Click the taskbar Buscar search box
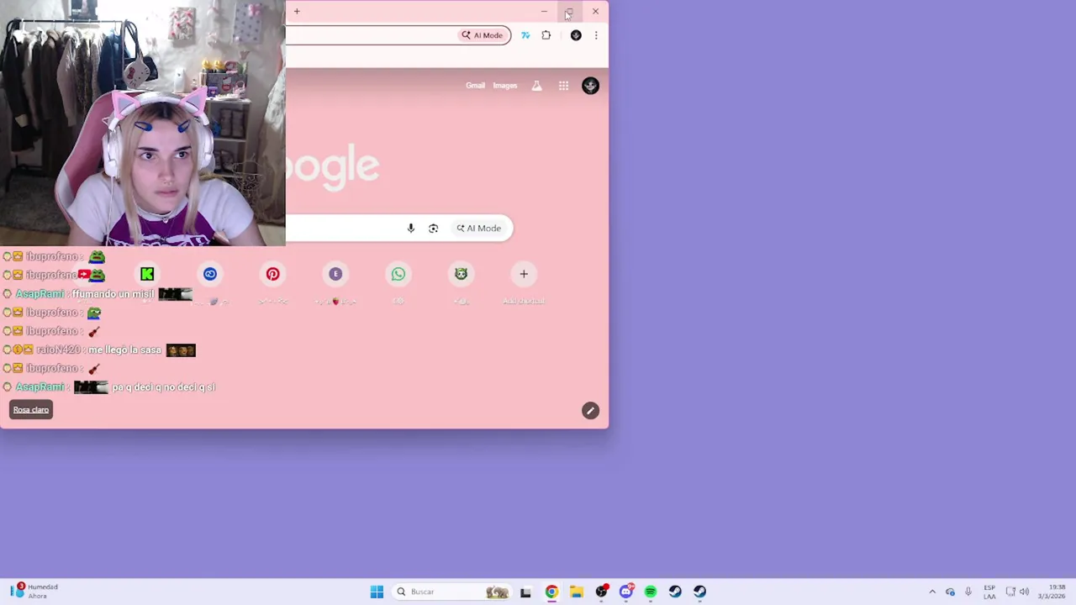This screenshot has width=1076, height=605. 451,592
